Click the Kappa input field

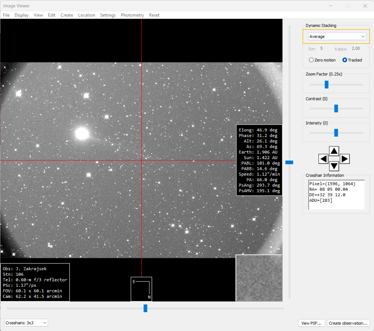click(358, 49)
